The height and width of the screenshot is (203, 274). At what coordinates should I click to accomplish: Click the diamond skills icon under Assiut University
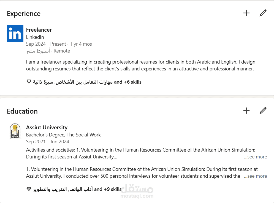coord(29,189)
